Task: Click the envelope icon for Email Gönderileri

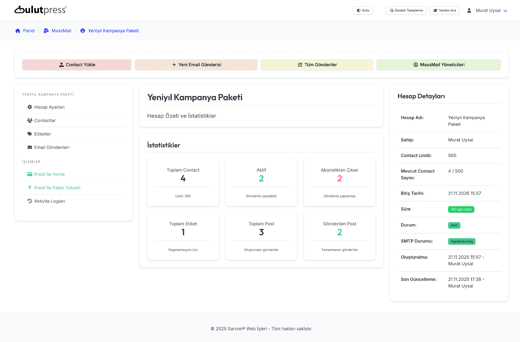Action: (30, 147)
